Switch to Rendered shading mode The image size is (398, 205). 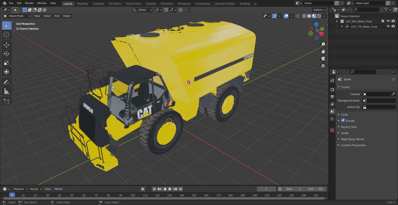tap(319, 16)
